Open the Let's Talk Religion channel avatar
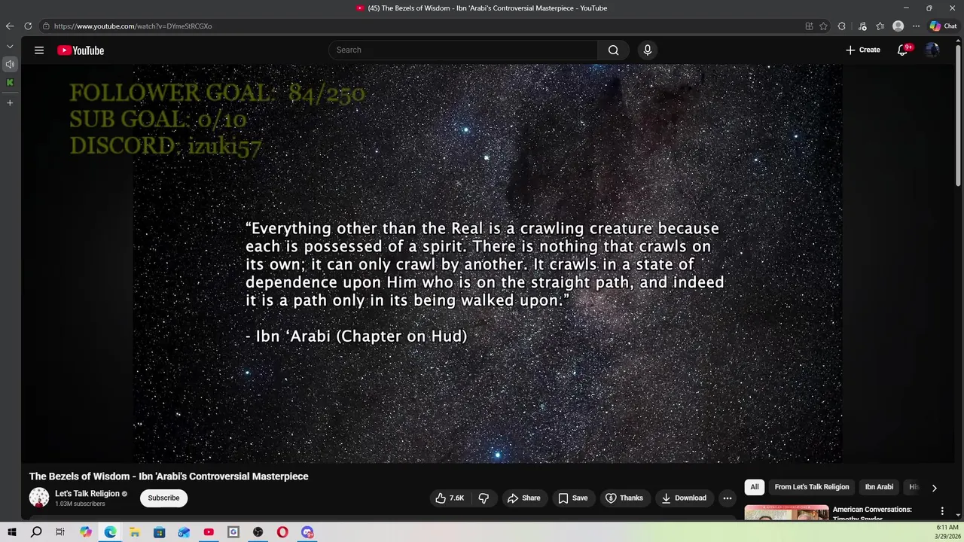Image resolution: width=964 pixels, height=542 pixels. tap(39, 498)
